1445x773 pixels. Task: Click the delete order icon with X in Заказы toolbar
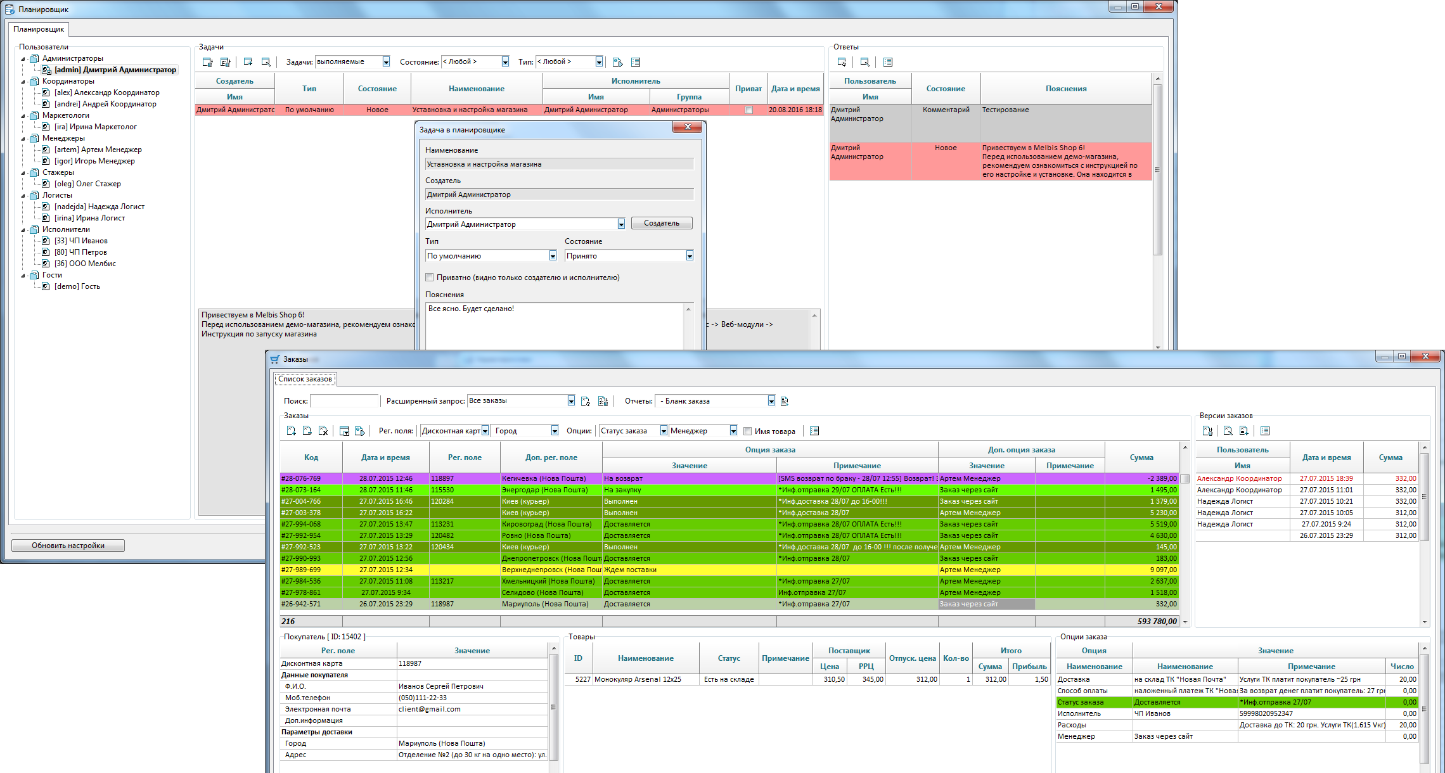(x=324, y=430)
